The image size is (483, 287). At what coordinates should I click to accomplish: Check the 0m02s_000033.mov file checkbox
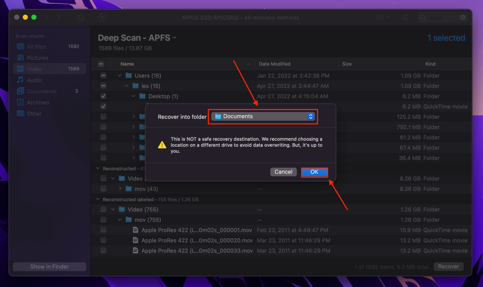click(103, 250)
